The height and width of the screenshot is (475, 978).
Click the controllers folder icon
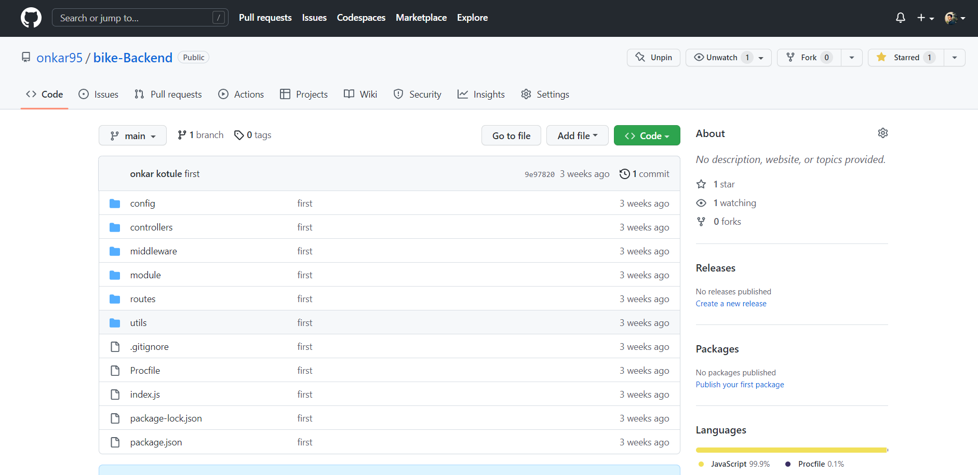coord(115,227)
